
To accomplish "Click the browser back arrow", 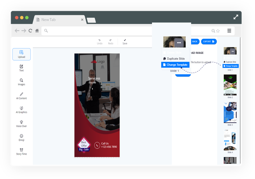I will coord(17,31).
